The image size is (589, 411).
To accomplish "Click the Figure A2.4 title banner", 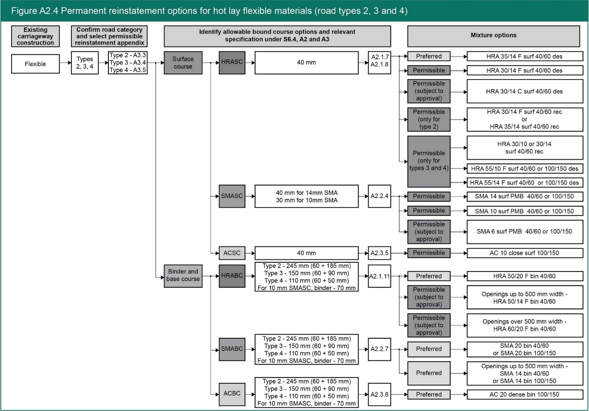I will 294,11.
